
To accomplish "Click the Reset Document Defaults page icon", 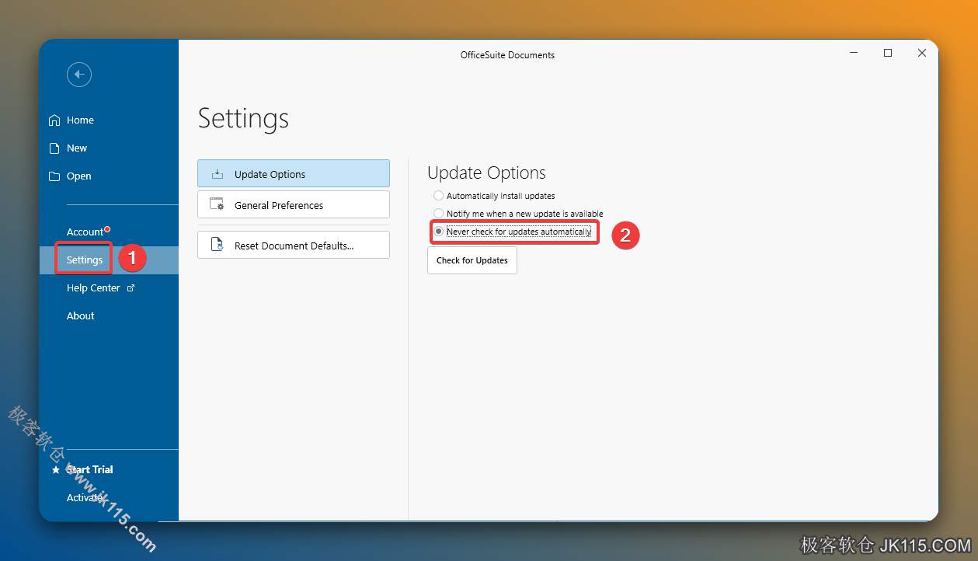I will pyautogui.click(x=218, y=246).
